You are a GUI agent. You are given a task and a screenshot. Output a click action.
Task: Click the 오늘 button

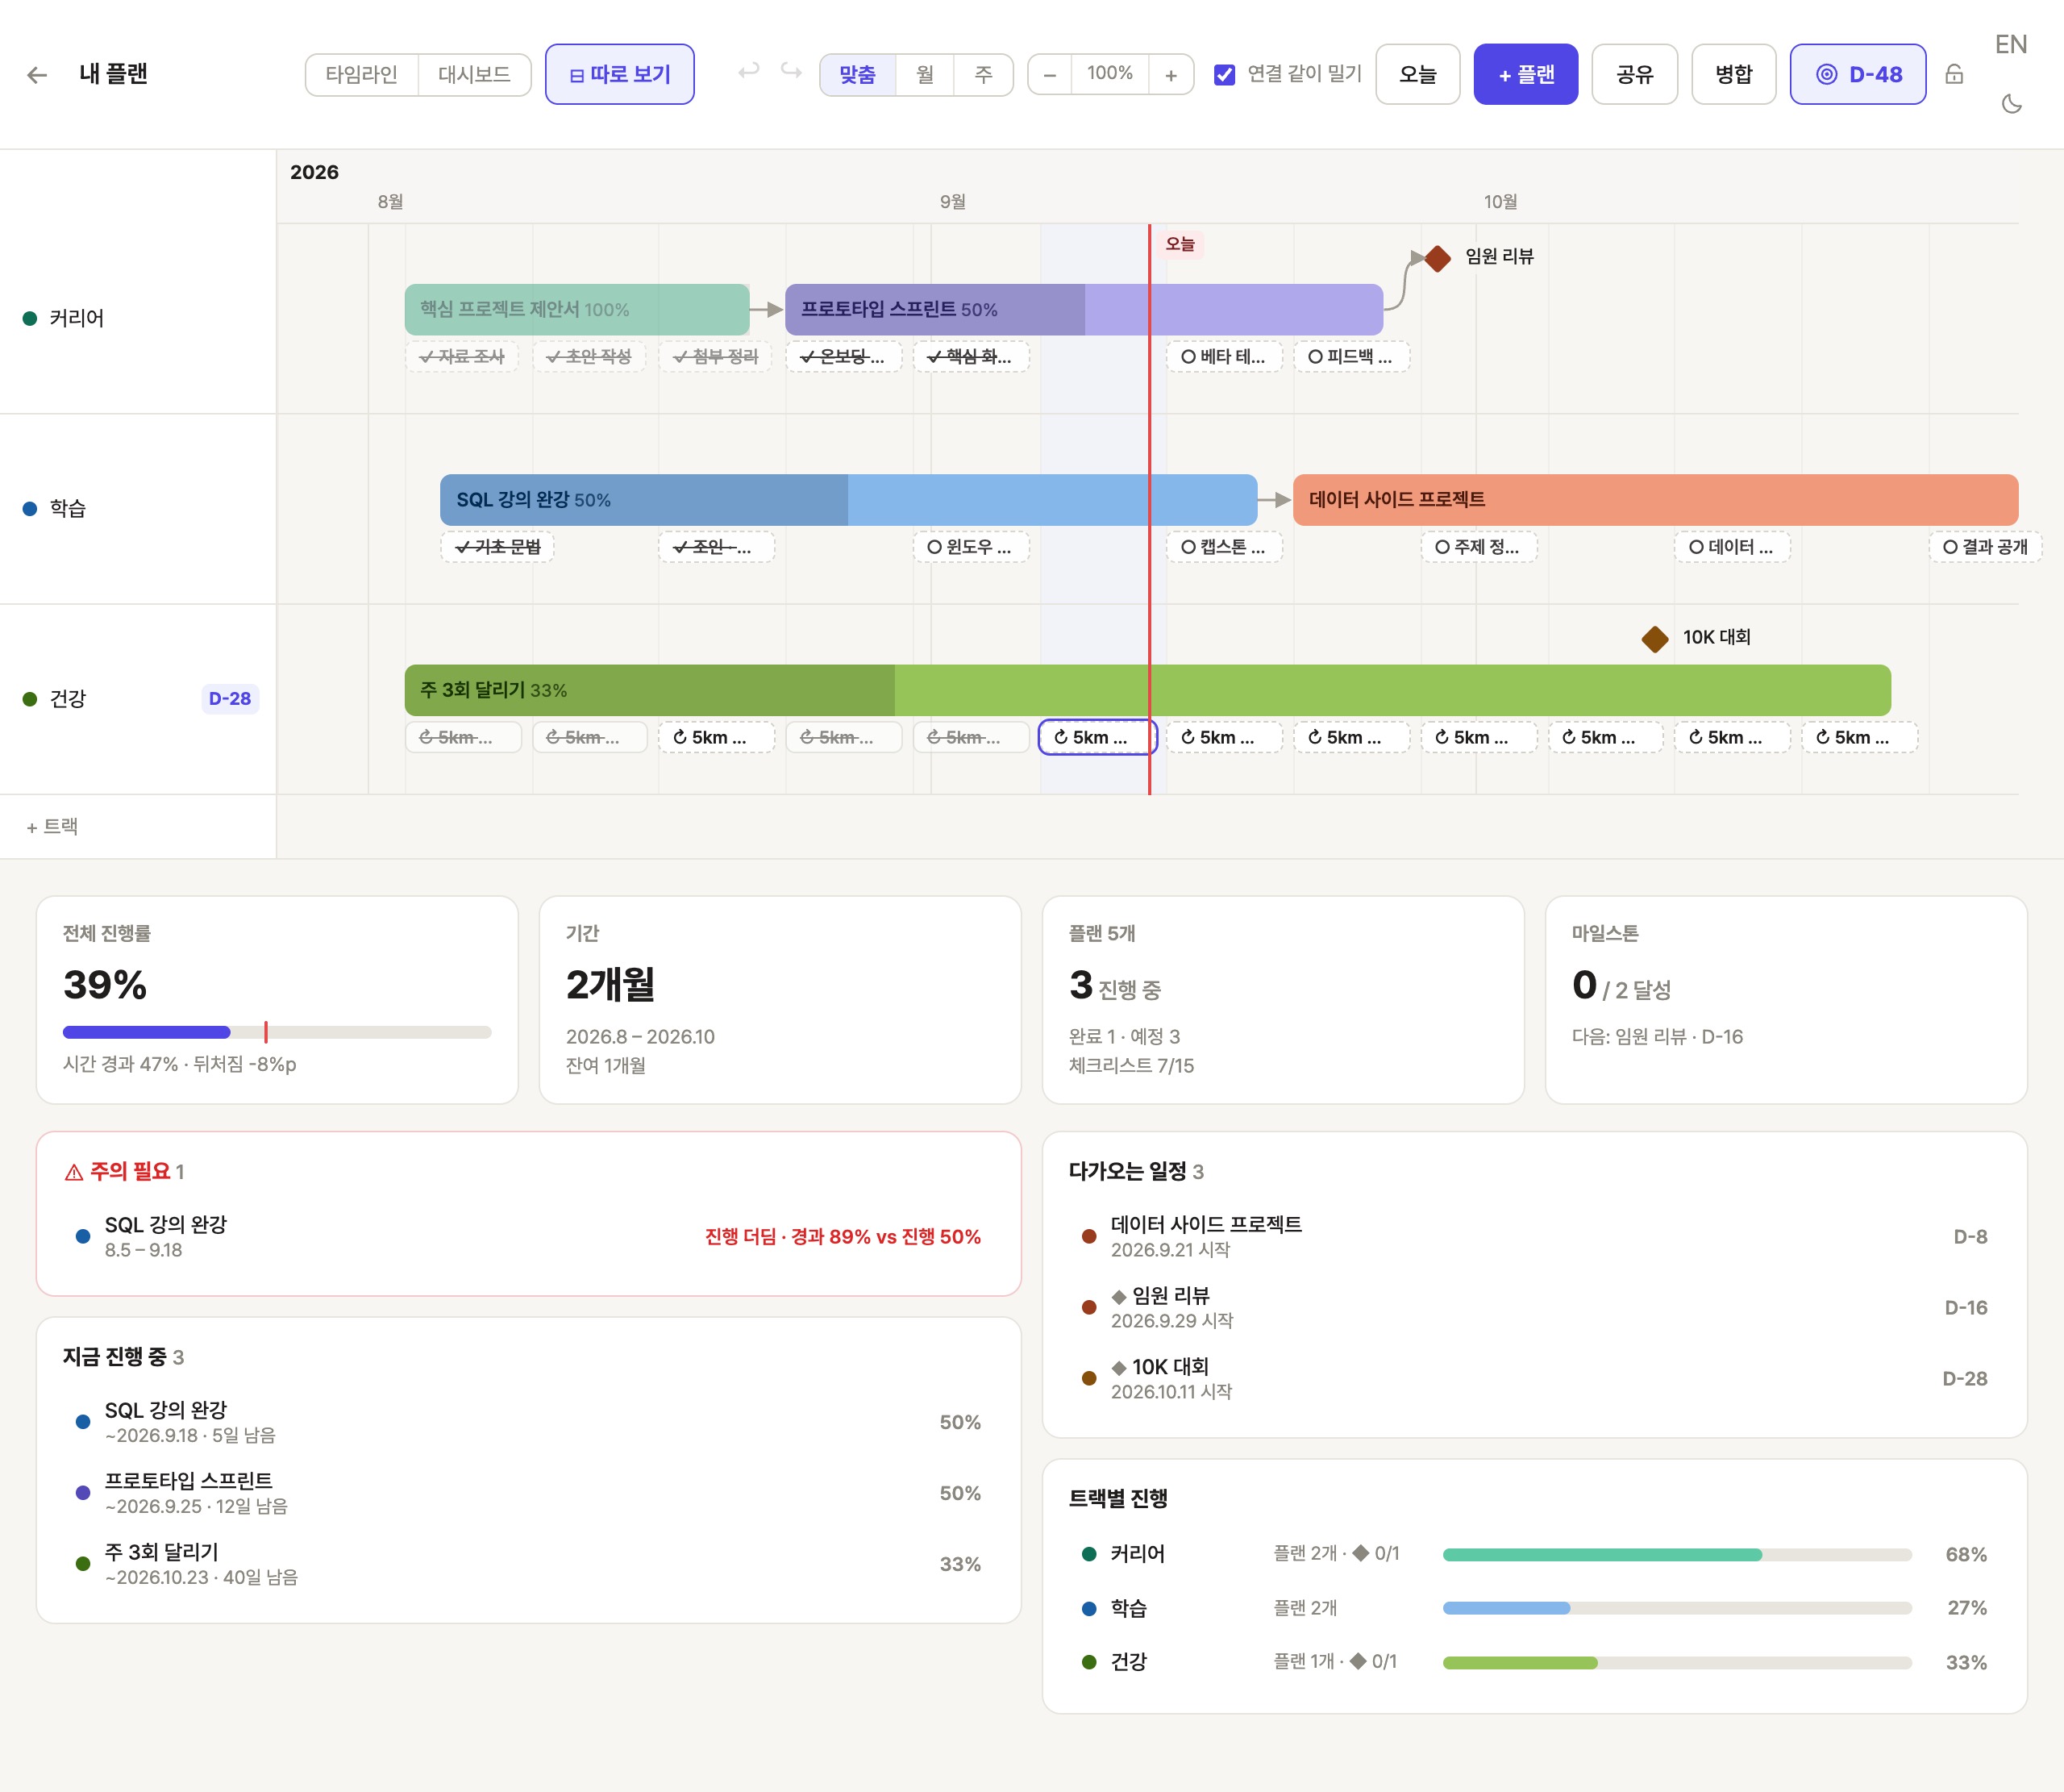pyautogui.click(x=1417, y=75)
